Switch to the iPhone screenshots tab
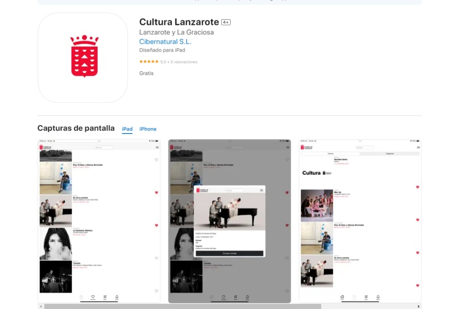The width and height of the screenshot is (449, 309). coord(148,129)
